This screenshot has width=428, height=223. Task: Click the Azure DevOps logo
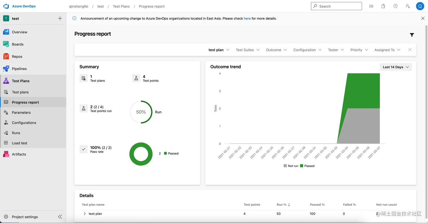coord(6,6)
